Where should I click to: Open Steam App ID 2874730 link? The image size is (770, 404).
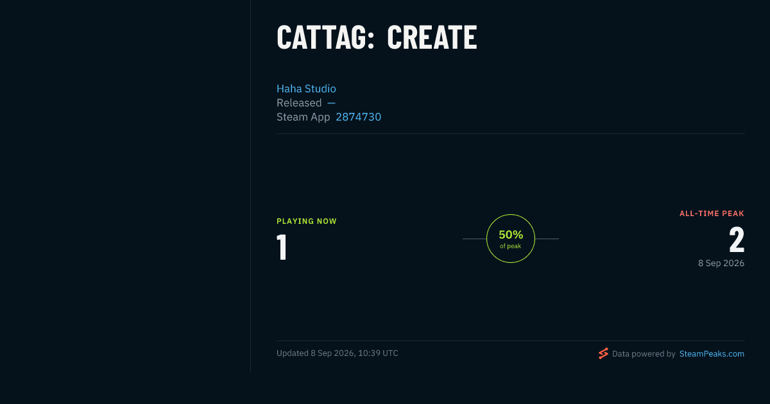click(358, 117)
